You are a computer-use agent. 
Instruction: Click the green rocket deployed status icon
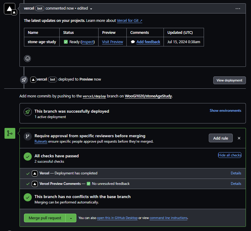coord(28,112)
